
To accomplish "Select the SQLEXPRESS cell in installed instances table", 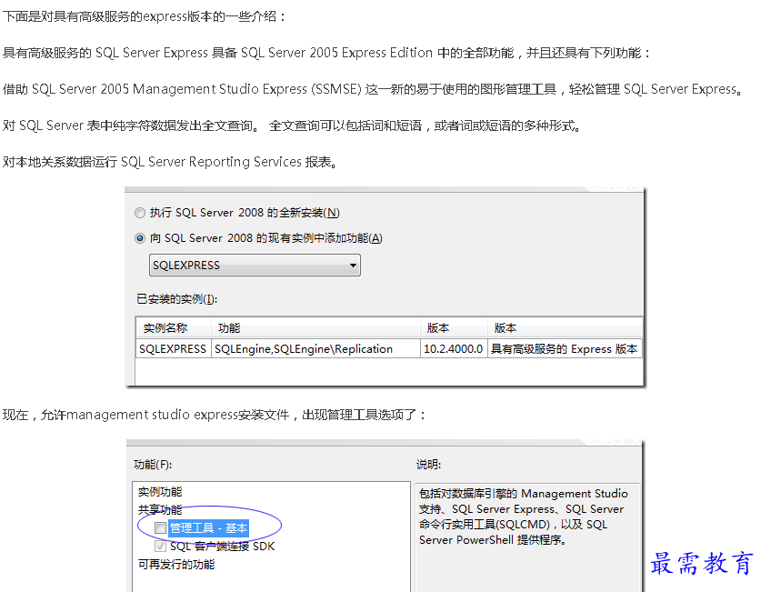I will coord(174,349).
